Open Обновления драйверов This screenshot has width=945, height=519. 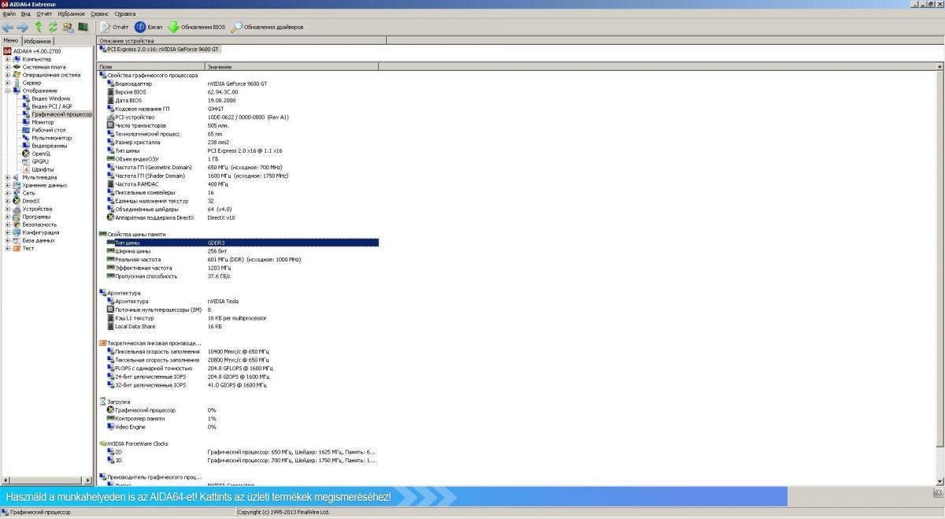coord(267,27)
